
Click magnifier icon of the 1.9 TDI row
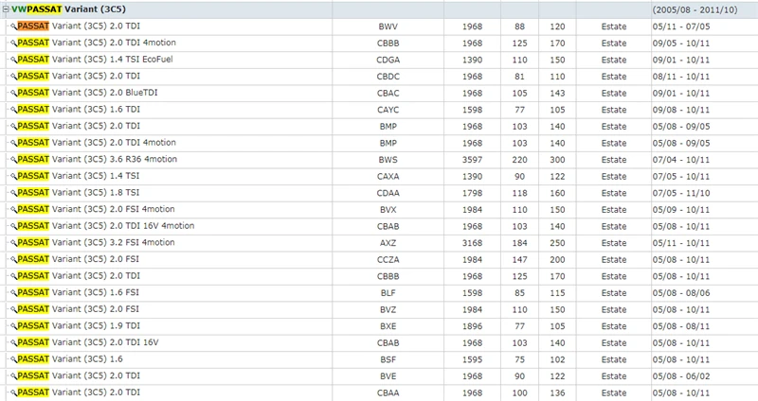[13, 326]
